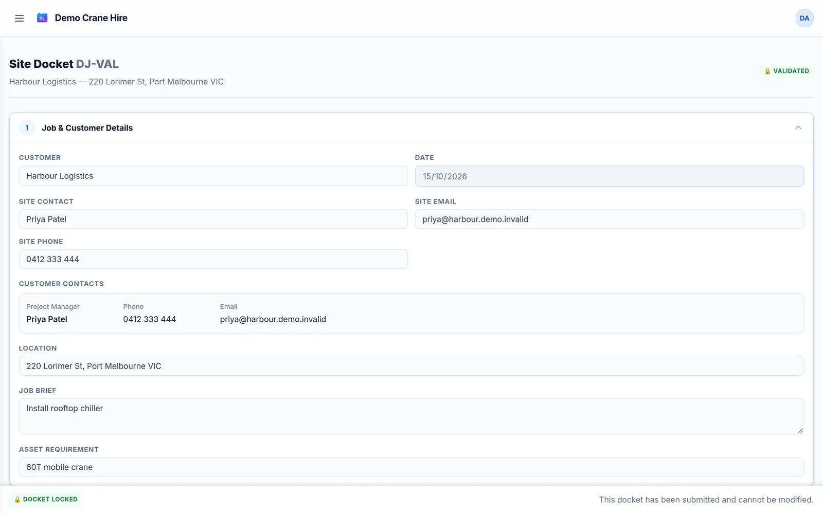Click the SITE CONTACT label
The height and width of the screenshot is (514, 823).
coord(46,201)
